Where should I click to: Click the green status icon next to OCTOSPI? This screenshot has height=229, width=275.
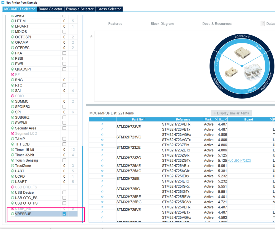click(12, 37)
